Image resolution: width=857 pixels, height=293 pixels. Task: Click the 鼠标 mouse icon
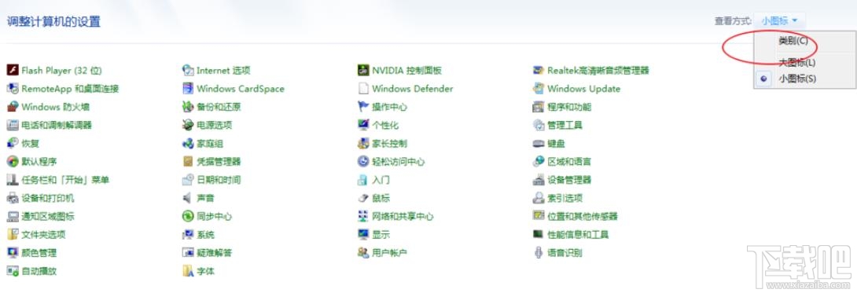pos(363,198)
